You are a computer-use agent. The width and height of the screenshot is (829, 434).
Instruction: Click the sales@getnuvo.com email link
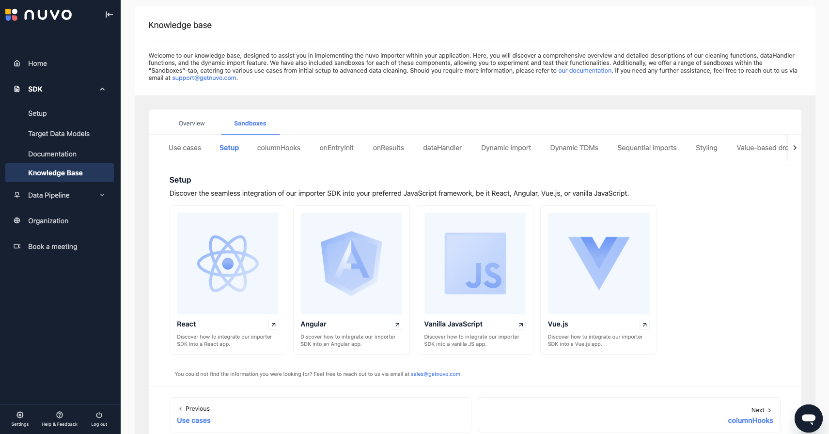(436, 374)
